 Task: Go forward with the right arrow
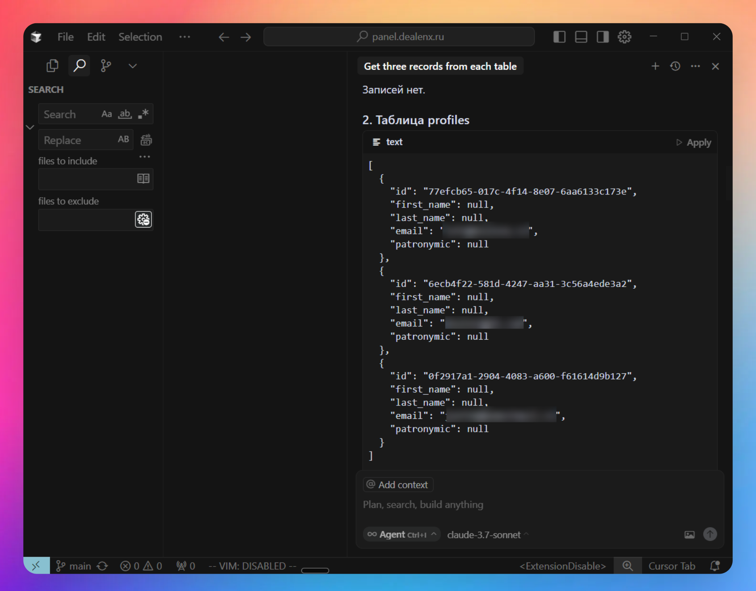click(x=246, y=37)
